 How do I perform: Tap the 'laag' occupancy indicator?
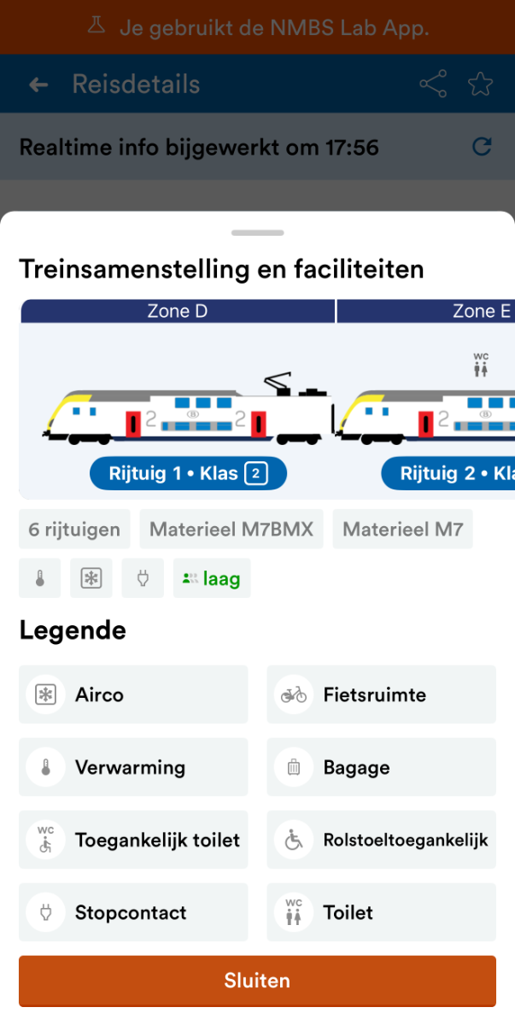(212, 578)
